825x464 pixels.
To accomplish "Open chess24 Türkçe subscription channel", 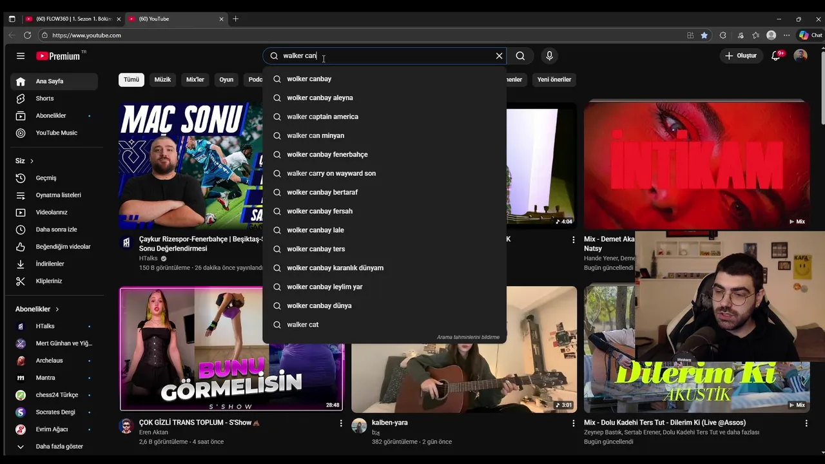I will coord(54,395).
